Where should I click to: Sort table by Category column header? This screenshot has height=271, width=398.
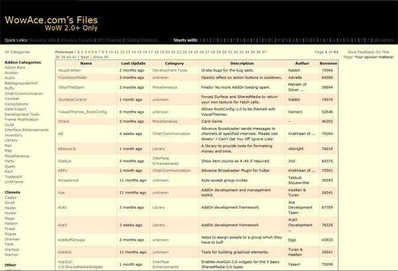(174, 64)
